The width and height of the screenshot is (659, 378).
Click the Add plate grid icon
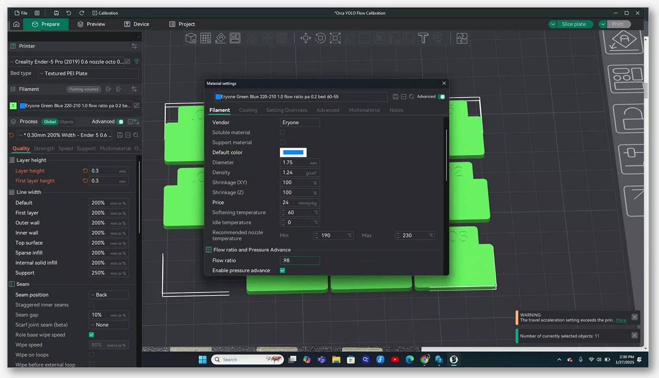205,38
